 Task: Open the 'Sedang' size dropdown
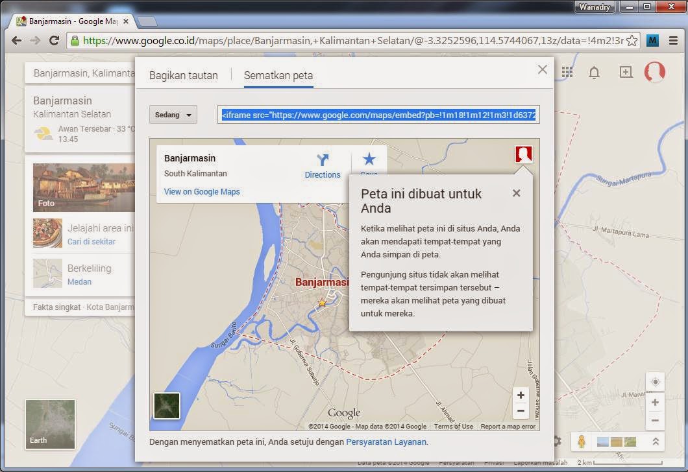173,114
